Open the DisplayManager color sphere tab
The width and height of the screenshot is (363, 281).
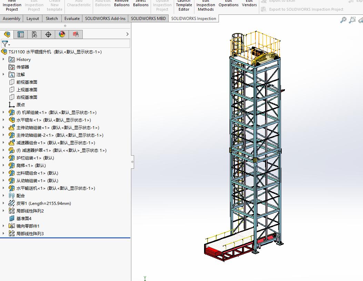pos(62,34)
